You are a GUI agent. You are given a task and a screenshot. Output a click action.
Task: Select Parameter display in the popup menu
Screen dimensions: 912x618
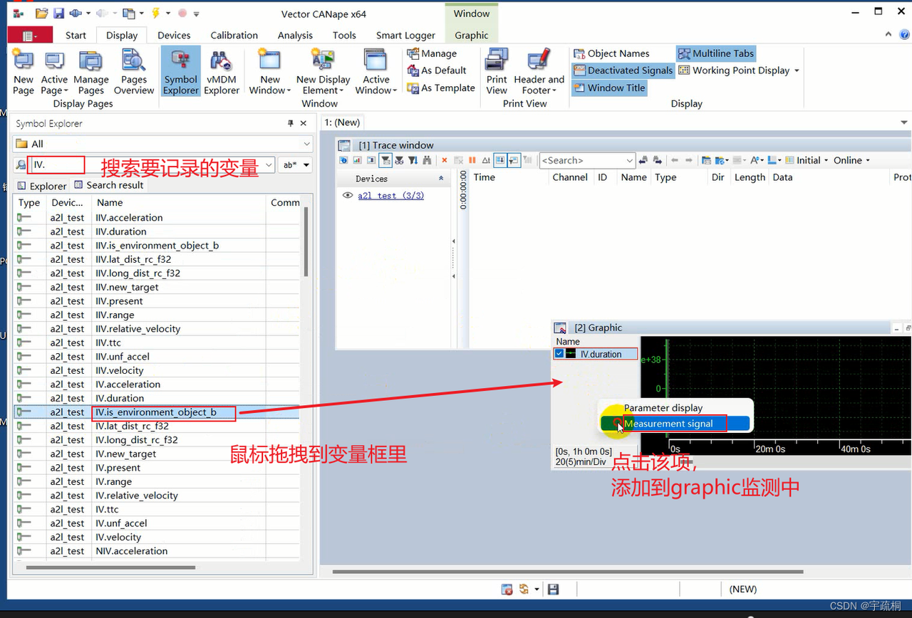(663, 408)
